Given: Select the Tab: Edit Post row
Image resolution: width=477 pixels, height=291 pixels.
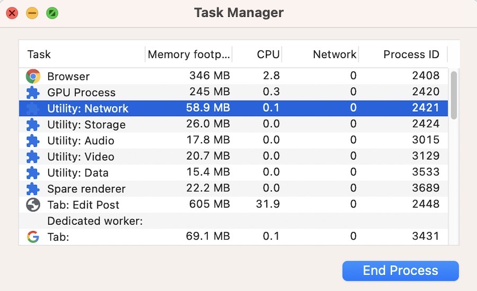Looking at the screenshot, I should [x=233, y=205].
